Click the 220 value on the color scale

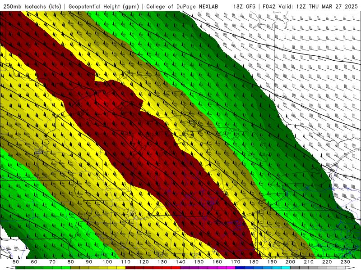(x=327, y=262)
